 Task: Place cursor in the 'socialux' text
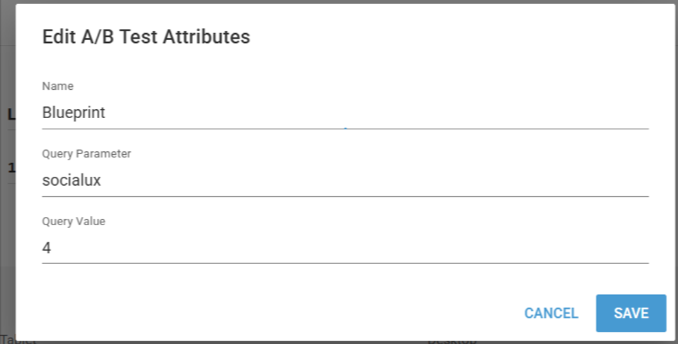(x=71, y=181)
